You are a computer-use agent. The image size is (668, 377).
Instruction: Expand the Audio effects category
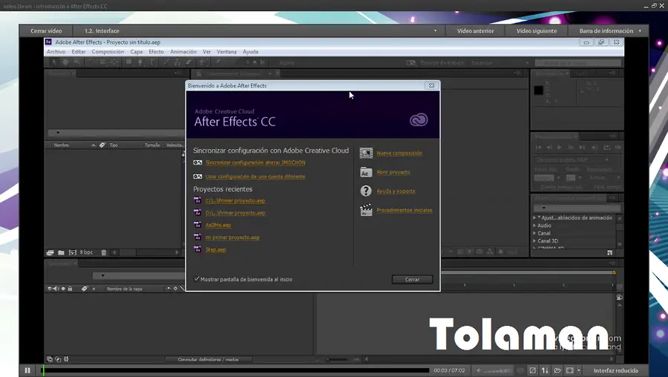pyautogui.click(x=534, y=226)
